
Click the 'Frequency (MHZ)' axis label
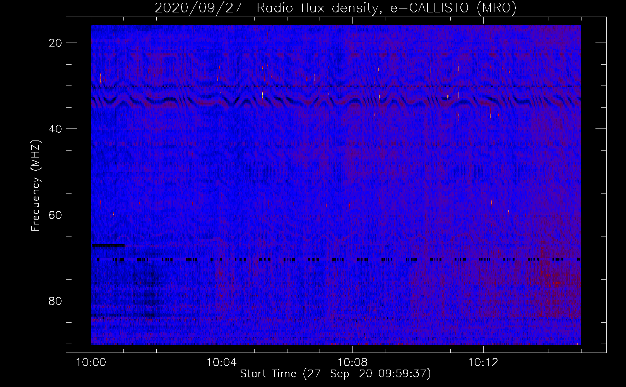36,186
